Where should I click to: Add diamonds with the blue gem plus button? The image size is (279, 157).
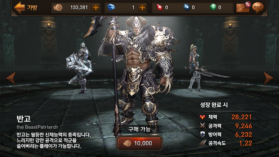point(142,7)
